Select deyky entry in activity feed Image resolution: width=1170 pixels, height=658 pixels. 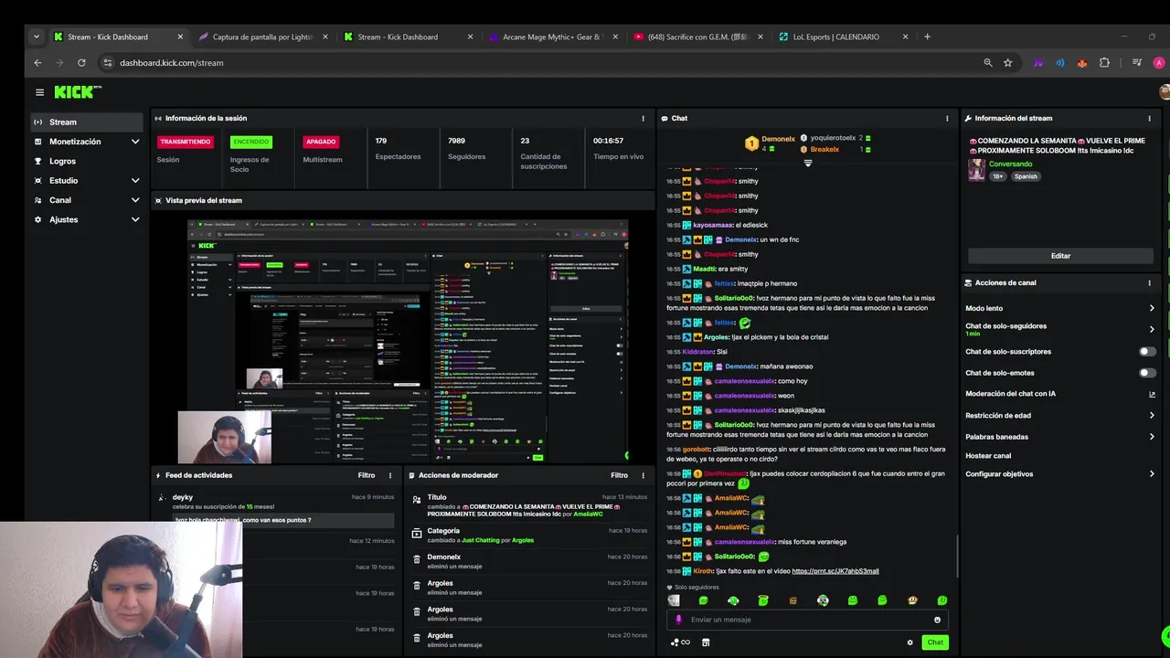[274, 509]
